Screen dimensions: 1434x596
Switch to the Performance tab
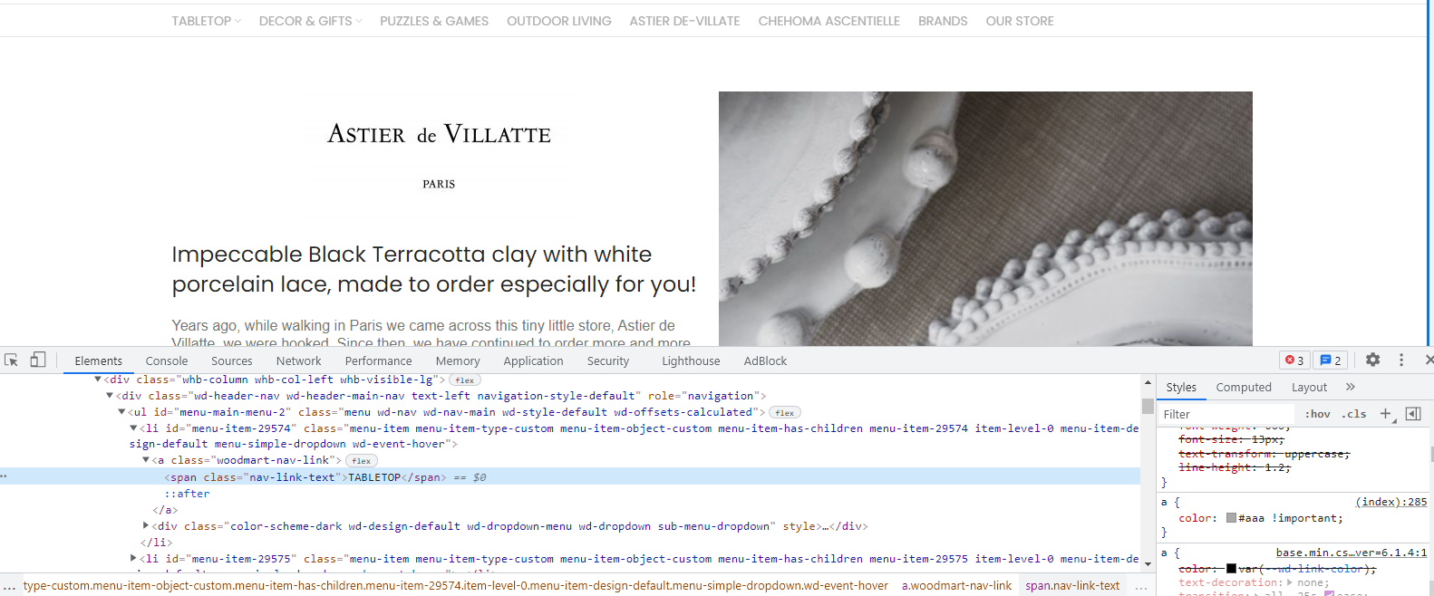[x=379, y=360]
